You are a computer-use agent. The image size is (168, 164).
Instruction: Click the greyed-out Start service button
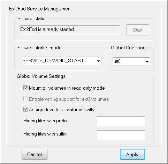click(x=138, y=30)
